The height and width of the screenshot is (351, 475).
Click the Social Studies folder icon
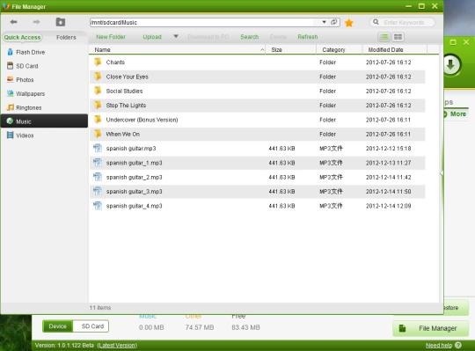point(98,91)
